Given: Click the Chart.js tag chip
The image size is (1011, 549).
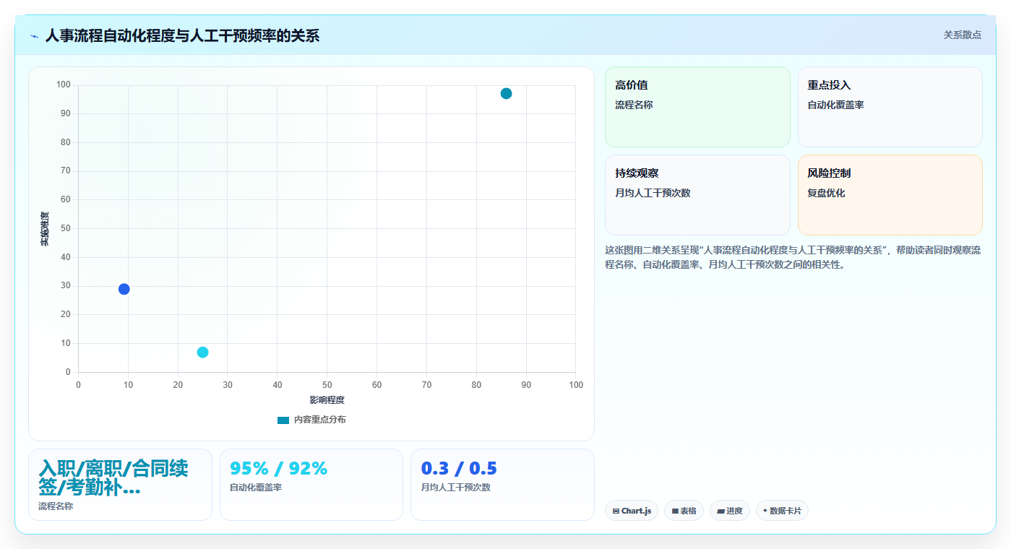Looking at the screenshot, I should [x=632, y=511].
